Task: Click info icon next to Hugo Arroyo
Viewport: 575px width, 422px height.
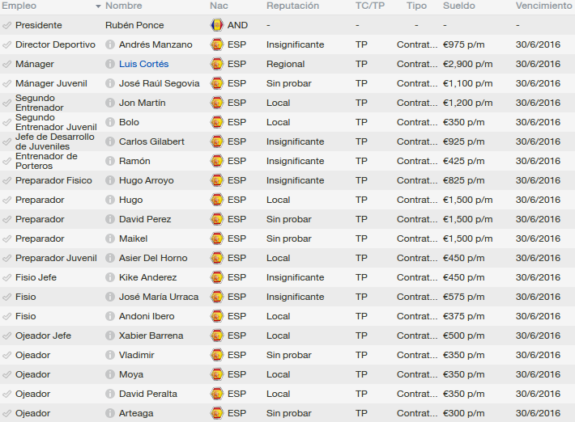Action: (109, 180)
